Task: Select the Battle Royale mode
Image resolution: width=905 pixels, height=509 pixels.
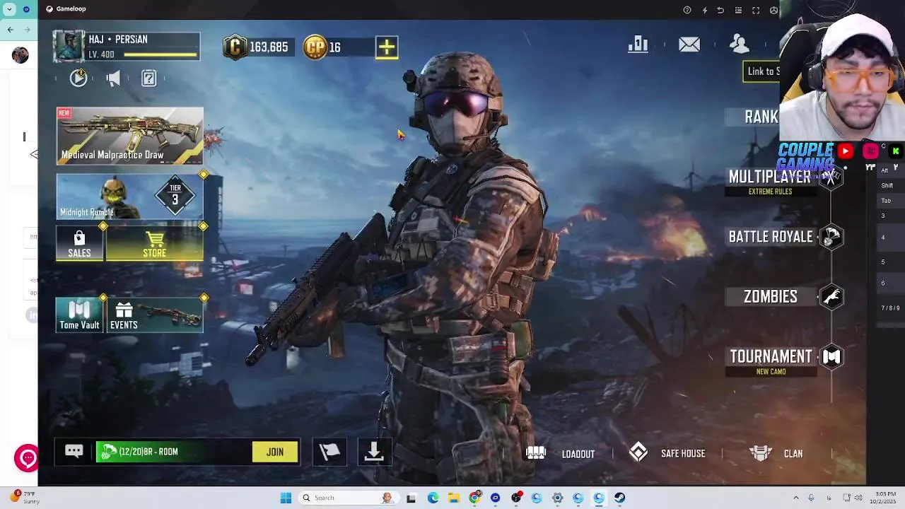Action: click(x=771, y=237)
